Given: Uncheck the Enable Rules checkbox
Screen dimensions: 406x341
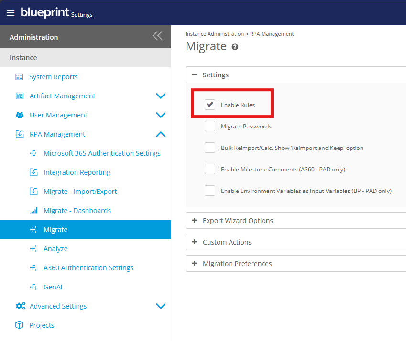Looking at the screenshot, I should (x=210, y=105).
